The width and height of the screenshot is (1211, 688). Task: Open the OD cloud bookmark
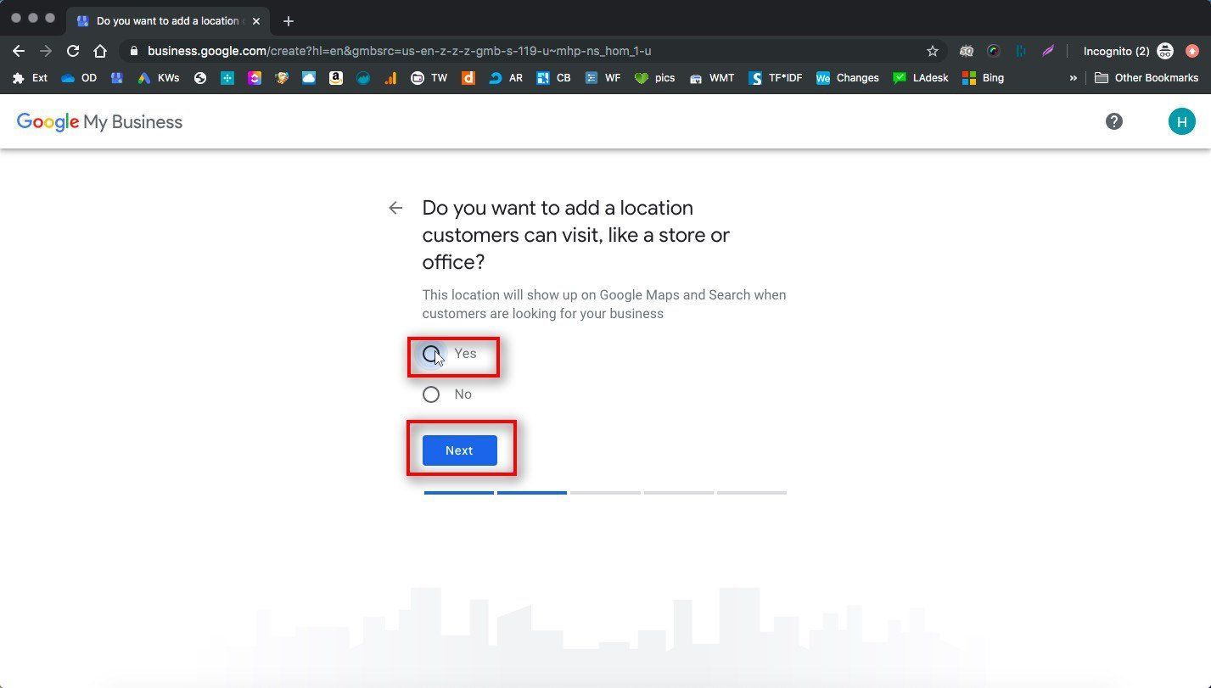click(x=79, y=78)
